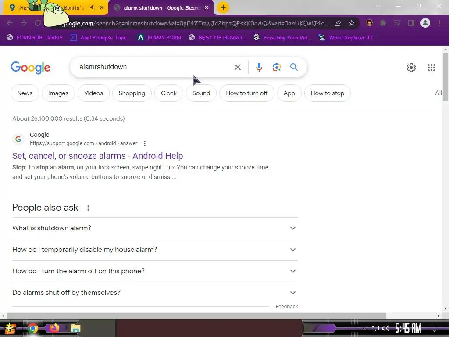The image size is (449, 337).
Task: Open a new tab with plus button
Action: (223, 7)
